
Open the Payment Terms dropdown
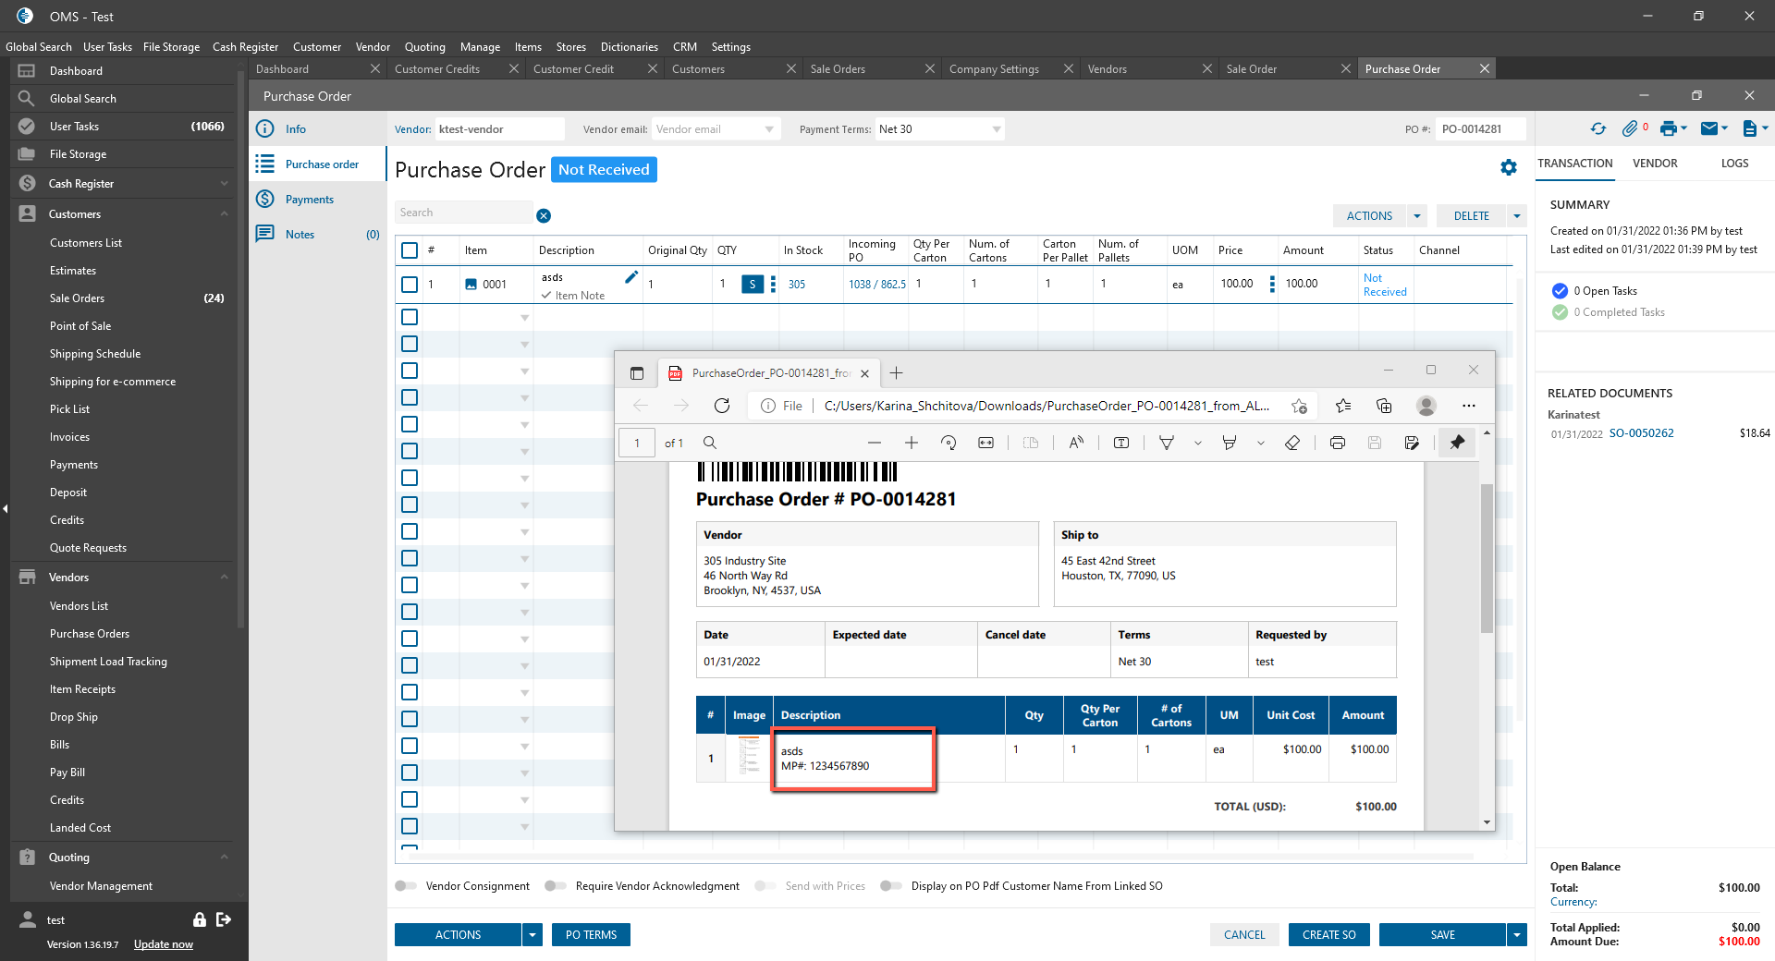coord(996,129)
